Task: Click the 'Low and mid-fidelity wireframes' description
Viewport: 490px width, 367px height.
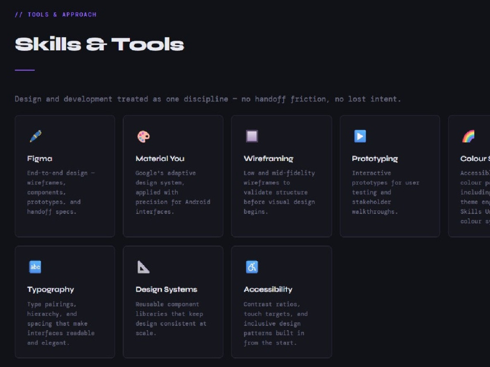Action: [x=279, y=192]
